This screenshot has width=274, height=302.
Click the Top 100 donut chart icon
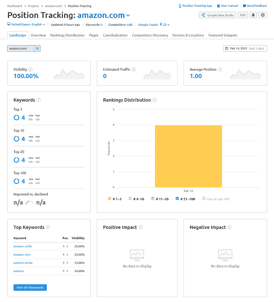point(16,181)
